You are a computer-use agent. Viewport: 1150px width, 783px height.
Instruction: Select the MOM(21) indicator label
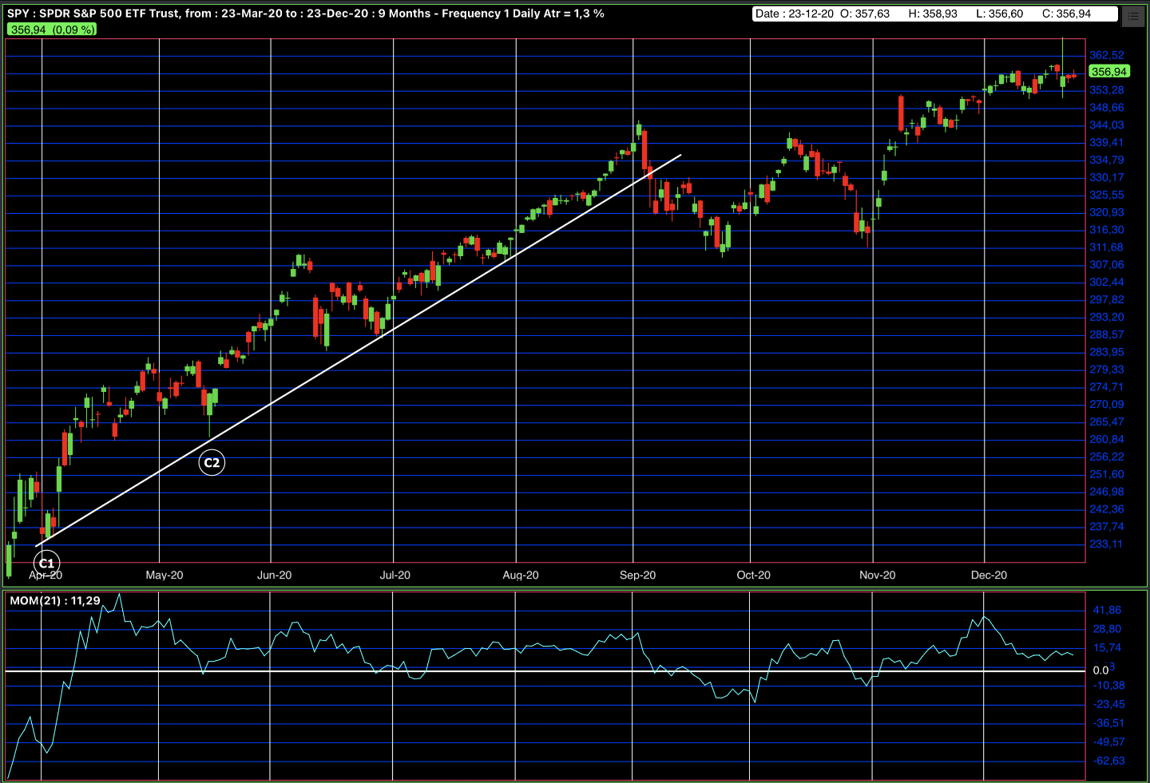[x=55, y=600]
